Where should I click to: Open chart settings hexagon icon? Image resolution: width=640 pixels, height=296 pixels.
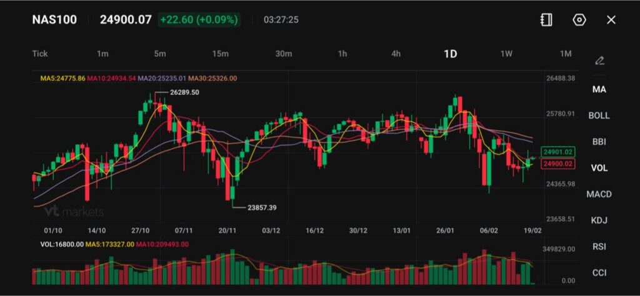[579, 20]
